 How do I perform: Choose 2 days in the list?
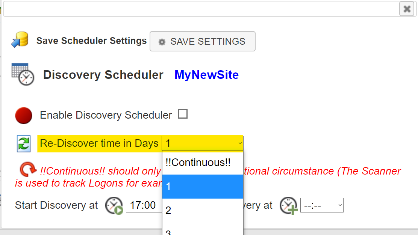pos(203,211)
